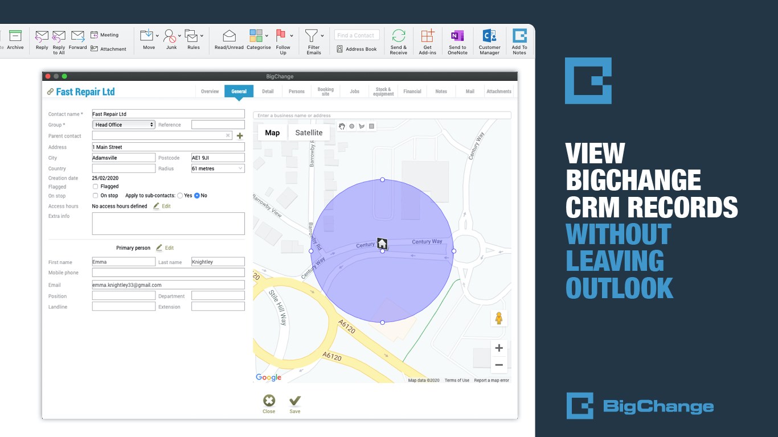Open the Radius 61 metres dropdown
778x437 pixels.
(x=218, y=168)
